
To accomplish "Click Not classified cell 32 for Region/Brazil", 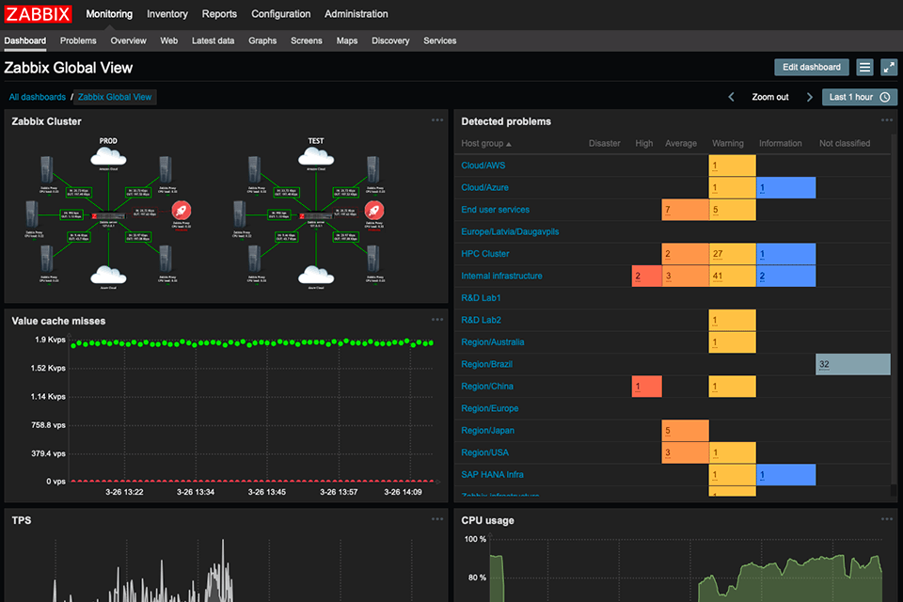I will [x=853, y=364].
